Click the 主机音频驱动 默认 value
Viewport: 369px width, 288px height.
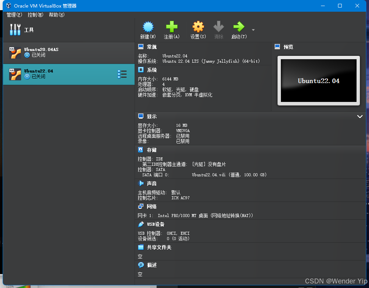pyautogui.click(x=176, y=193)
